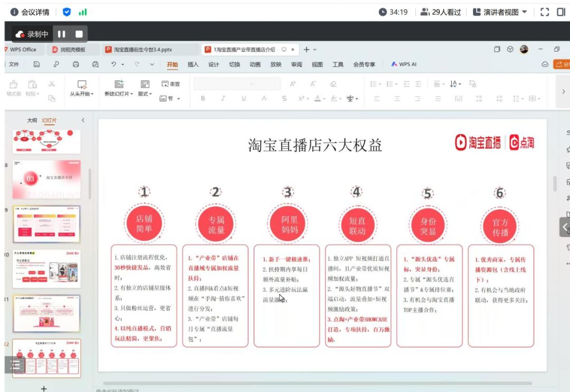Increase font size with A+ icon

(x=293, y=84)
